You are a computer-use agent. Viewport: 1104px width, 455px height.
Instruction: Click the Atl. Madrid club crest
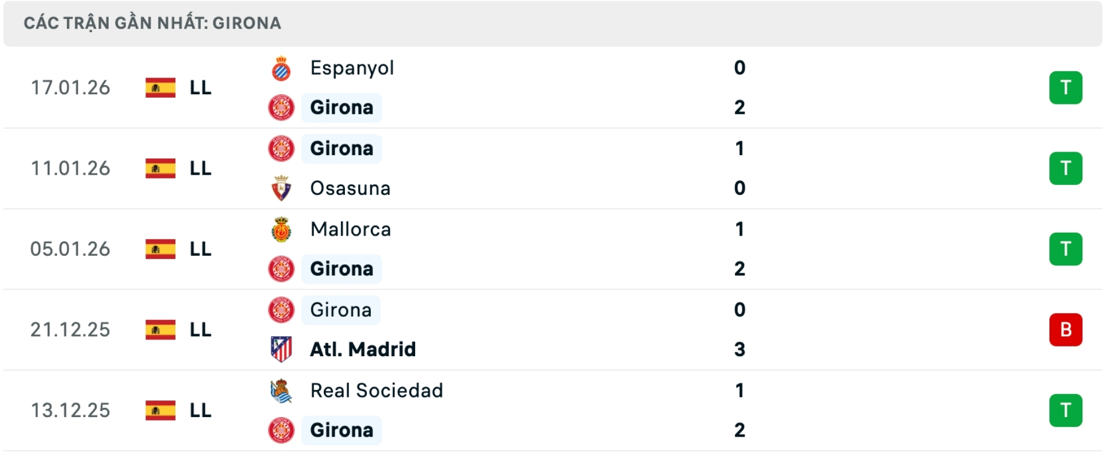tap(281, 349)
